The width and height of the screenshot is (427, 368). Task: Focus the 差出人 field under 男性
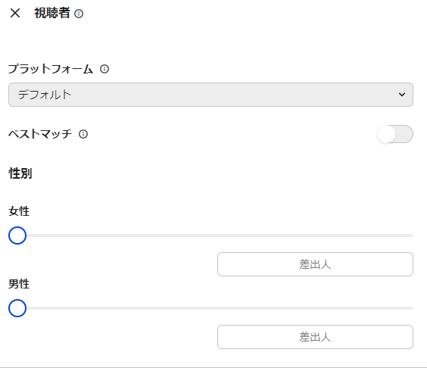tap(315, 337)
